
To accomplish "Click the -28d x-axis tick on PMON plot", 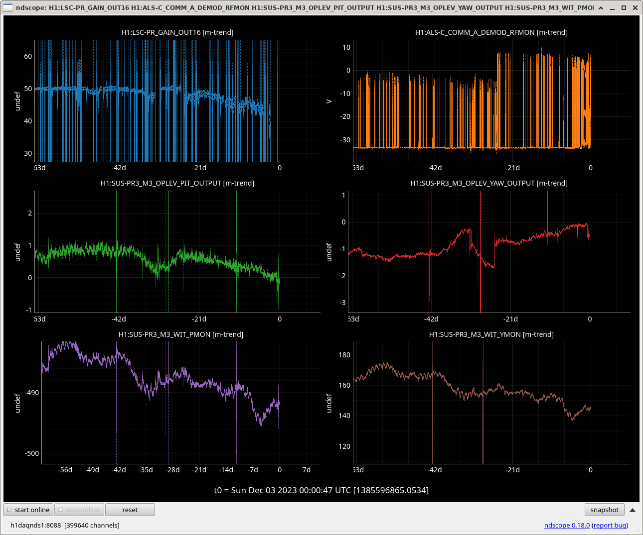I will [x=172, y=470].
